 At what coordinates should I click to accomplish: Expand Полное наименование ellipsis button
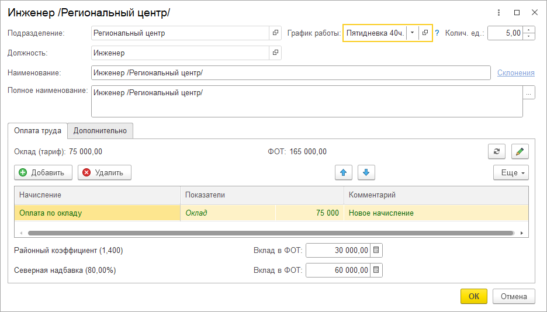[x=529, y=93]
